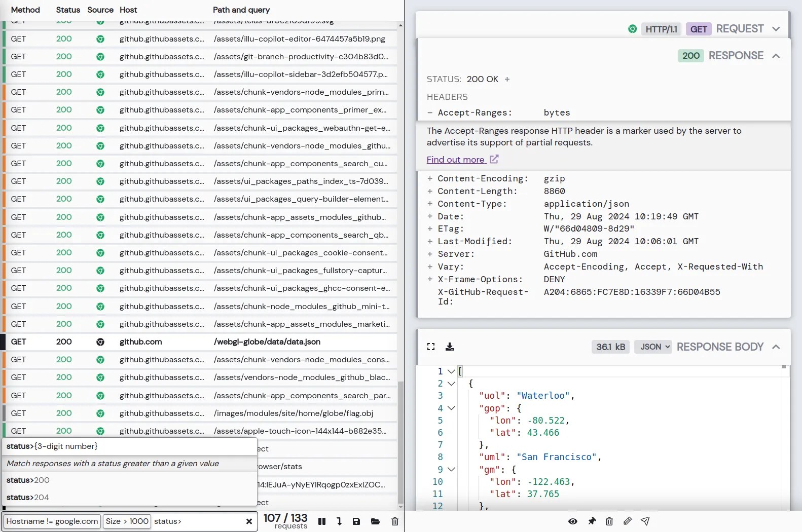The image size is (802, 532).
Task: Expand the Content-Type header details
Action: (430, 204)
